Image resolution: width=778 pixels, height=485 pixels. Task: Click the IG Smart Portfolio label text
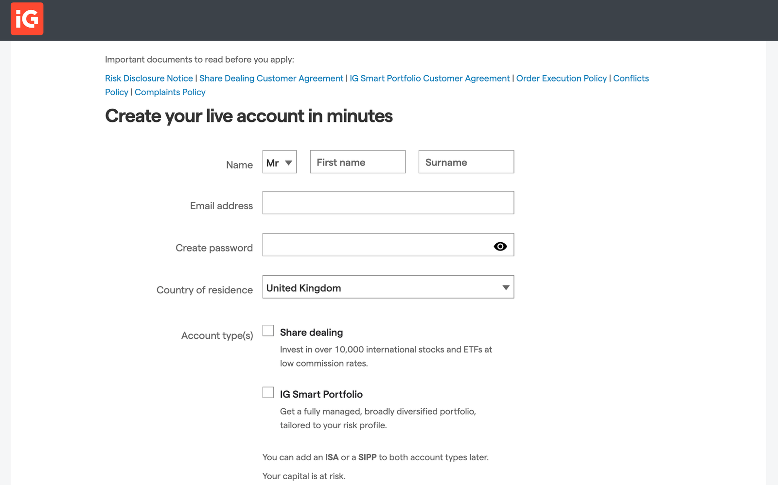(x=321, y=394)
